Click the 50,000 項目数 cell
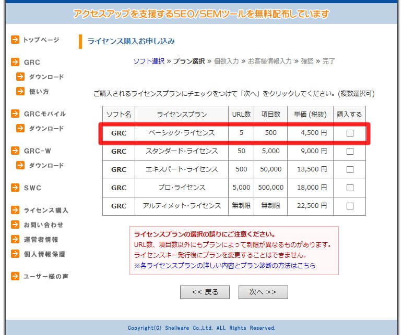 click(x=270, y=169)
